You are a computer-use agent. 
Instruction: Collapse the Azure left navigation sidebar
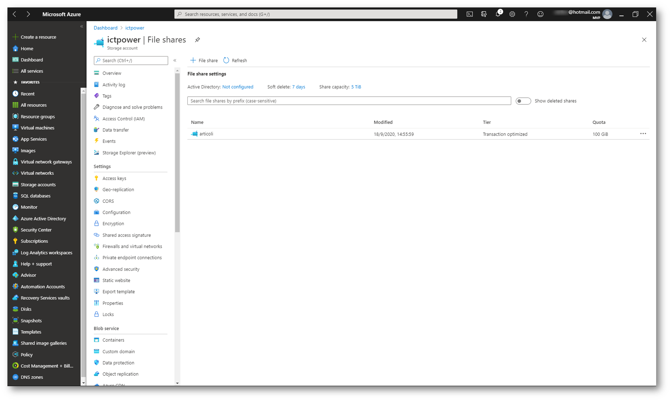click(x=82, y=27)
